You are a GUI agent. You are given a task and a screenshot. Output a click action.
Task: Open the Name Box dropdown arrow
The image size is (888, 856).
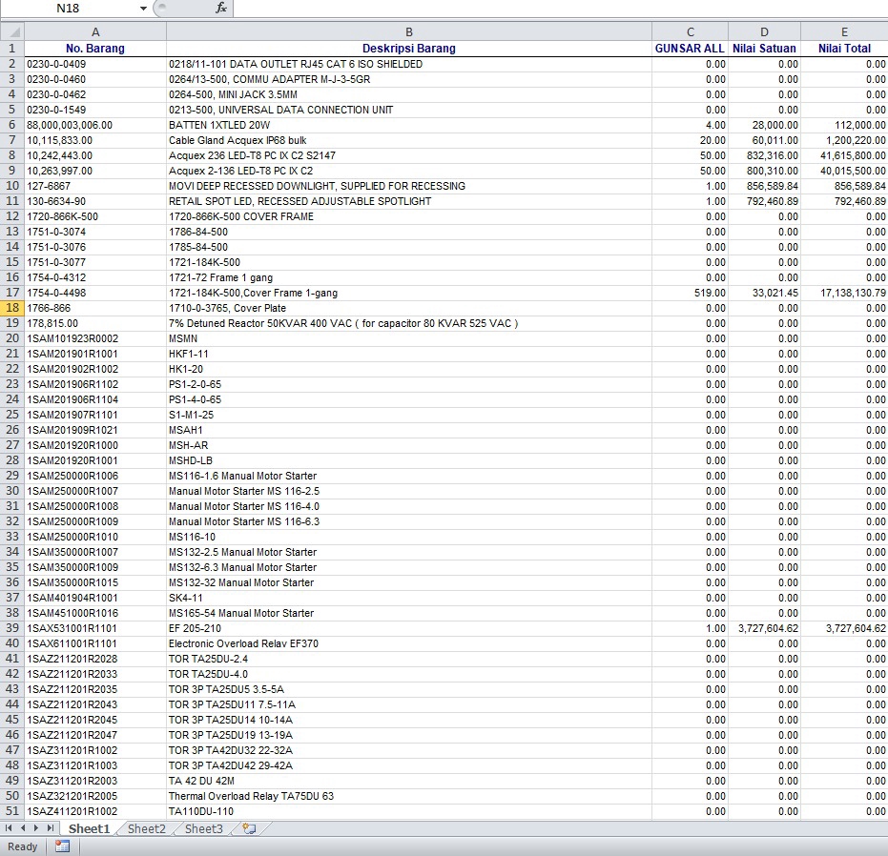pos(141,8)
